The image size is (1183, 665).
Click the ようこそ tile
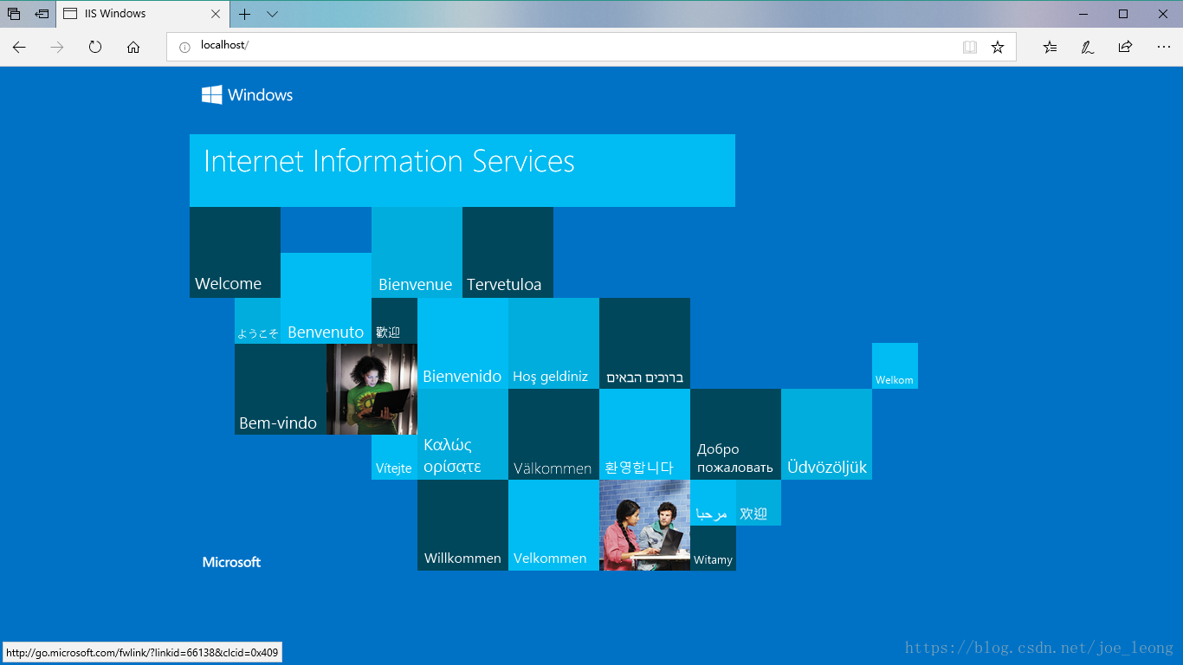point(257,320)
